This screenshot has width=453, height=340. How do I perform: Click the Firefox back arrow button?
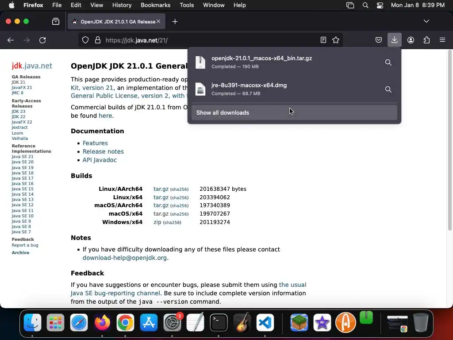tap(11, 40)
